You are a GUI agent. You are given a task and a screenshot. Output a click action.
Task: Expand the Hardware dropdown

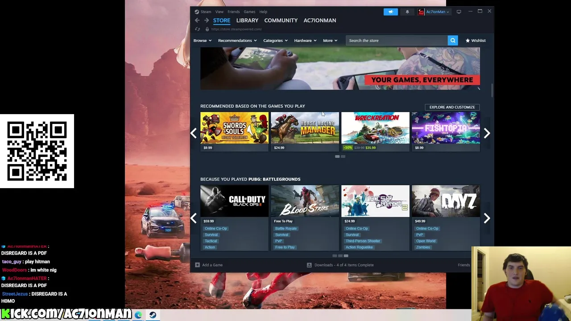tap(305, 41)
